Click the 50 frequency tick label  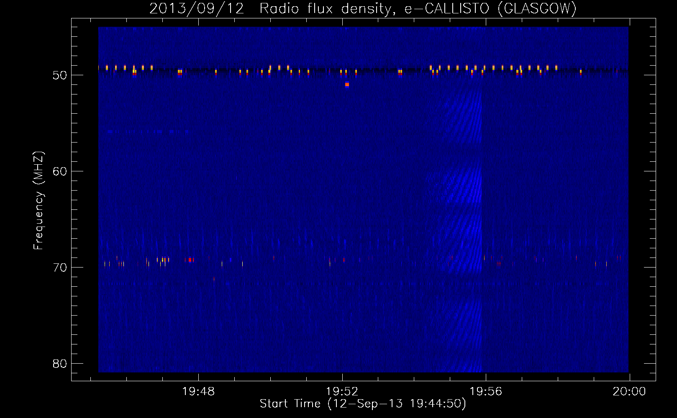[60, 75]
